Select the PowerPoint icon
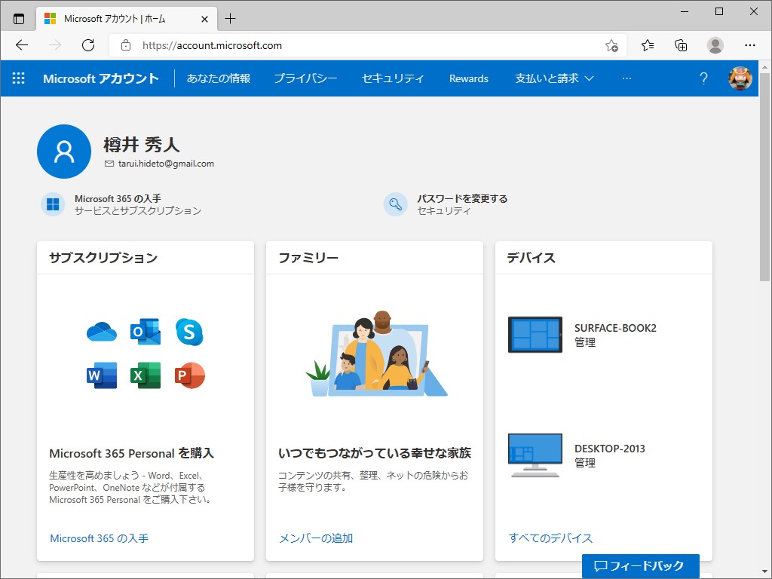Screen dimensions: 772x579 [188, 375]
